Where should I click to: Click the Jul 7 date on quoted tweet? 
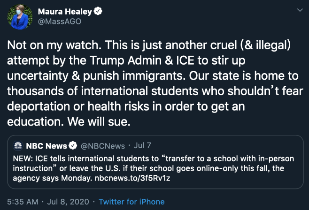click(x=141, y=145)
